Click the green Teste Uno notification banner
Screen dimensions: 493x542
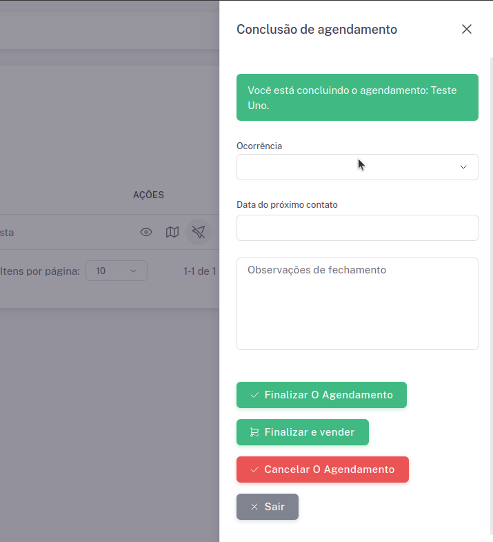[x=357, y=97]
